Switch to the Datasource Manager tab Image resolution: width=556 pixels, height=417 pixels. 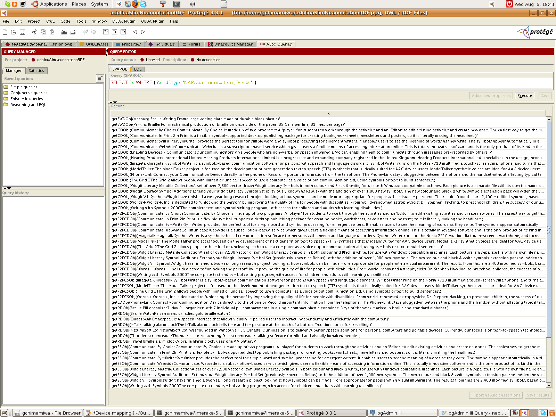230,44
